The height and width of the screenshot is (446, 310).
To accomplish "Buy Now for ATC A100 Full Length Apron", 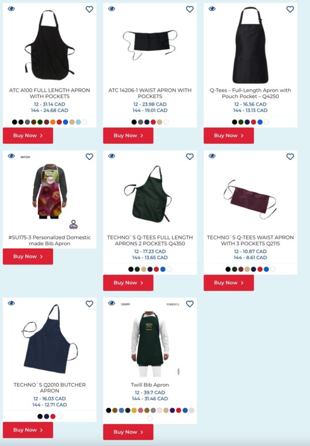I will point(28,135).
